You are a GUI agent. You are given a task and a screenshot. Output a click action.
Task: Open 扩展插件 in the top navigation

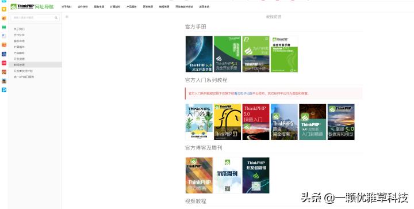point(115,6)
